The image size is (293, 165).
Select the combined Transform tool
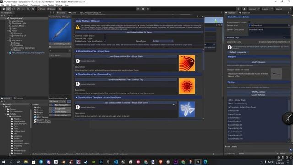[x=28, y=9]
